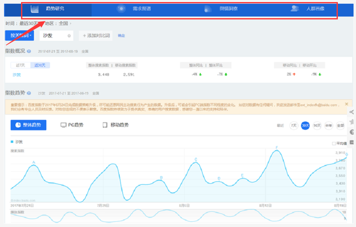Open the 按关键词 dropdown

19,35
